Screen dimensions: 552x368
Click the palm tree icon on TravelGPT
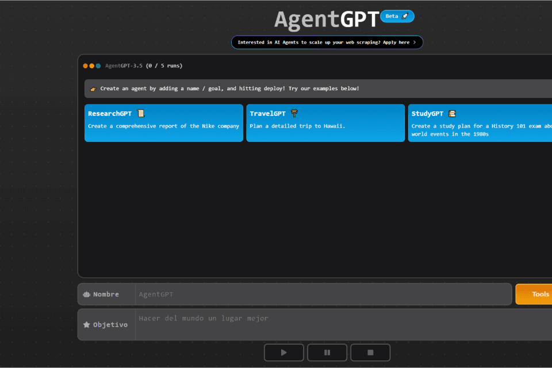[x=294, y=113]
